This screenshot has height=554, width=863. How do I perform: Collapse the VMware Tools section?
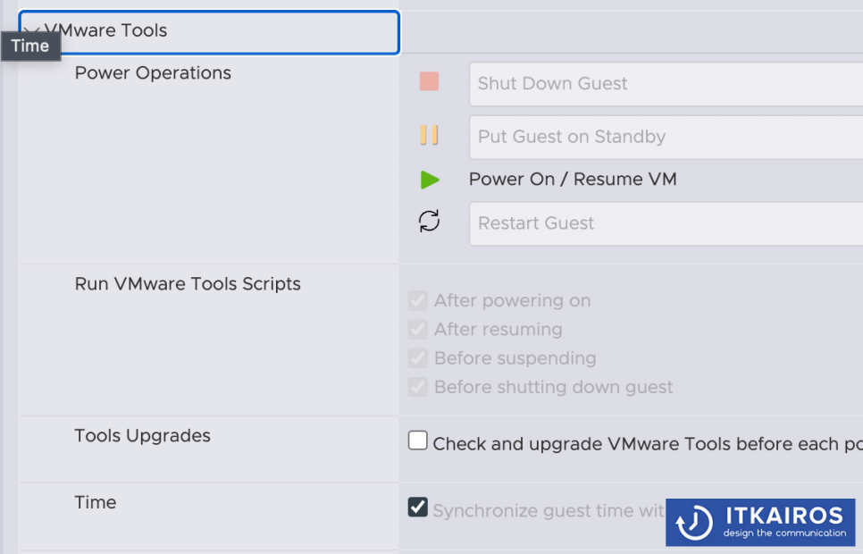coord(209,32)
